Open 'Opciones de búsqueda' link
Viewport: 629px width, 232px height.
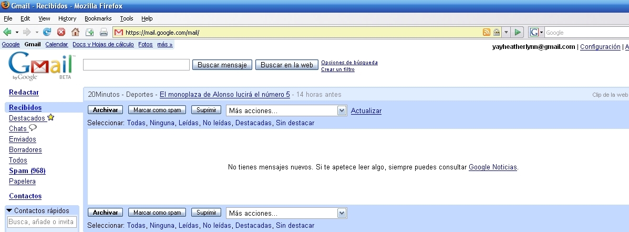[x=349, y=63]
